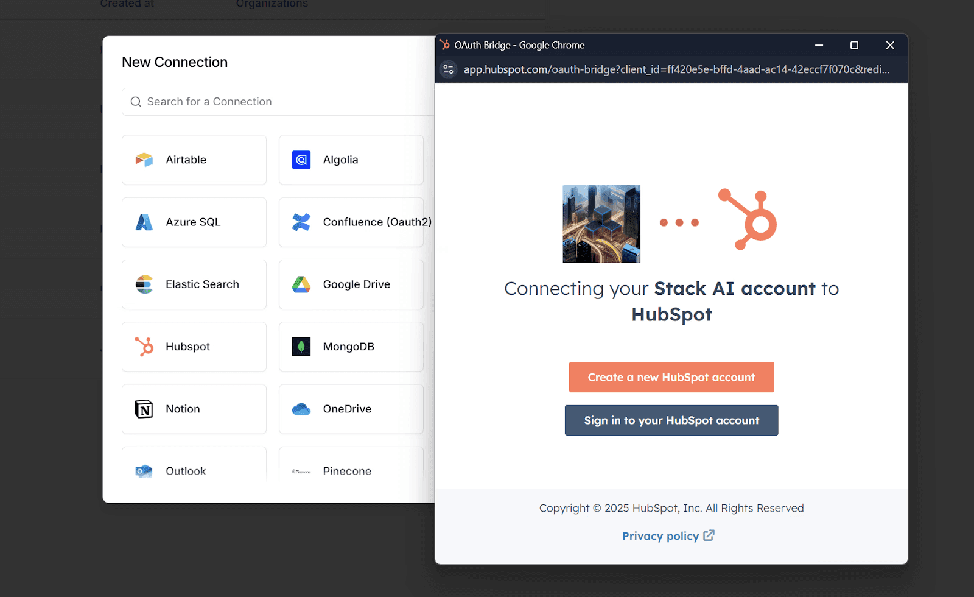Click the MongoDB leaf icon
Image resolution: width=974 pixels, height=597 pixels.
(301, 347)
